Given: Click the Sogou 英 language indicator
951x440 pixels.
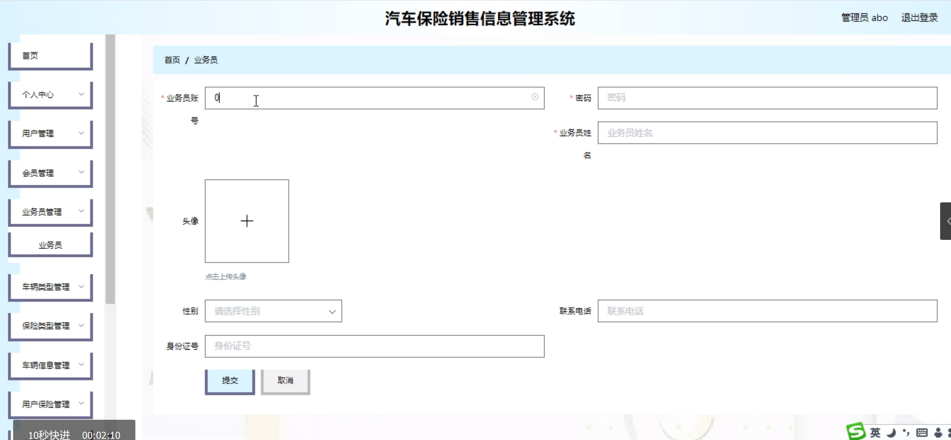Looking at the screenshot, I should (875, 433).
